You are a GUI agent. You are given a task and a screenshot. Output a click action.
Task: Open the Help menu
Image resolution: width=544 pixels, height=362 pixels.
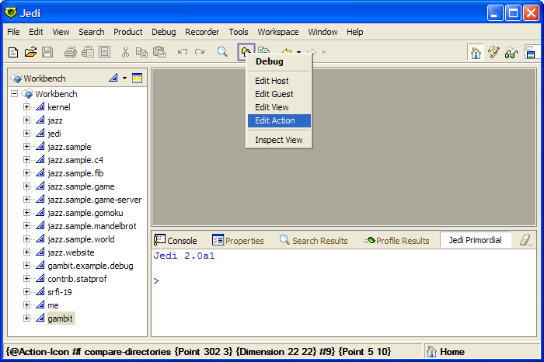(x=354, y=32)
